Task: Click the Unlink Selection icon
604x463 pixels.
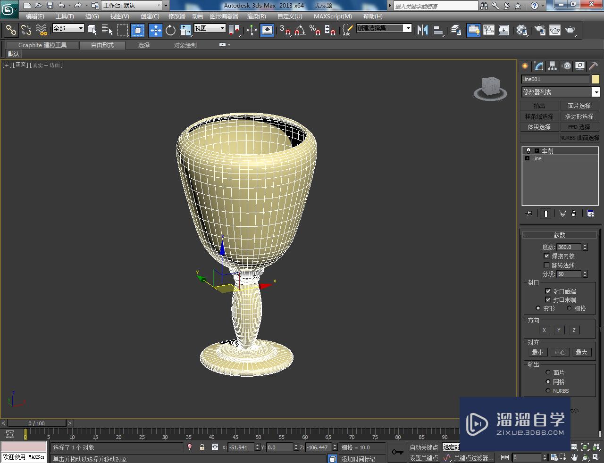Action: tap(26, 30)
